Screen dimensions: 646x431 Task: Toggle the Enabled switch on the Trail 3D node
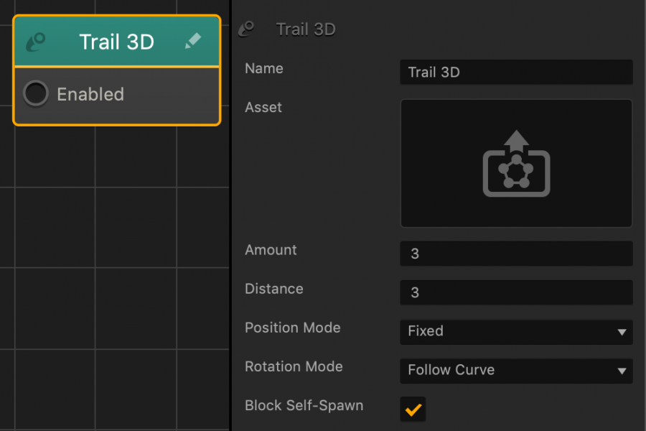tap(36, 93)
